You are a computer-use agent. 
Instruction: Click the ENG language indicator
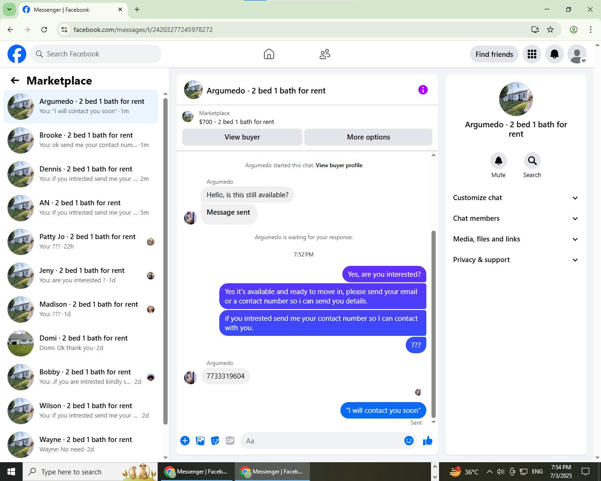538,472
